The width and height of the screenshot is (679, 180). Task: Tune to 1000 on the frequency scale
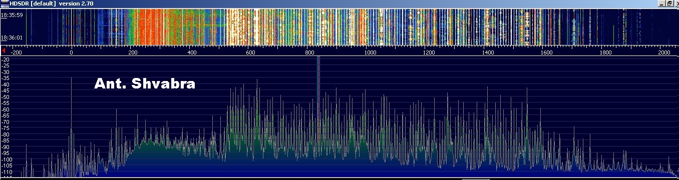coord(371,52)
